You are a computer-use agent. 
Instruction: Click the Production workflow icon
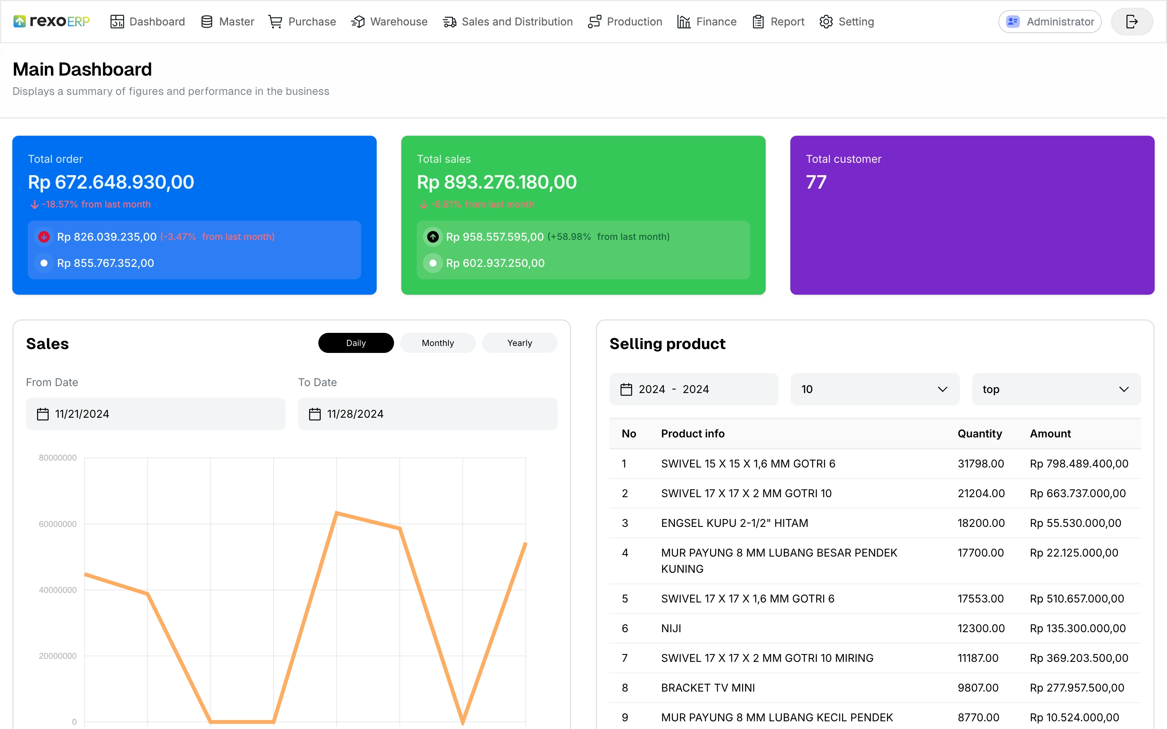coord(595,22)
